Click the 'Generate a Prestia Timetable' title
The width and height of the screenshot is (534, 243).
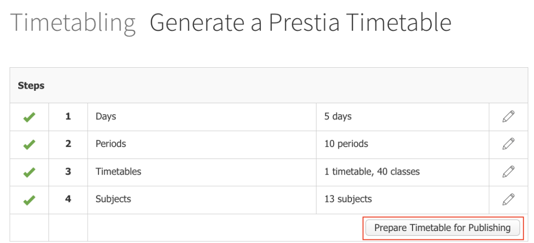point(301,23)
